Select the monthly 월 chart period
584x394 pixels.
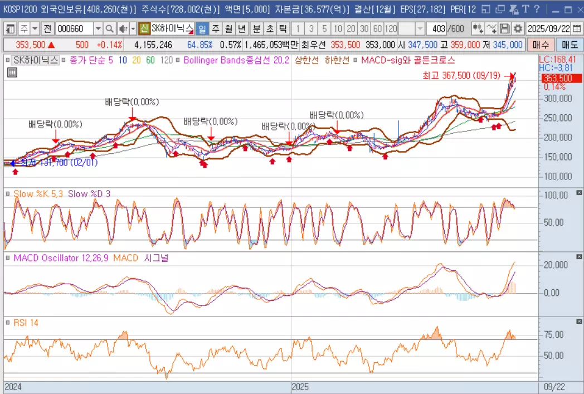point(228,28)
